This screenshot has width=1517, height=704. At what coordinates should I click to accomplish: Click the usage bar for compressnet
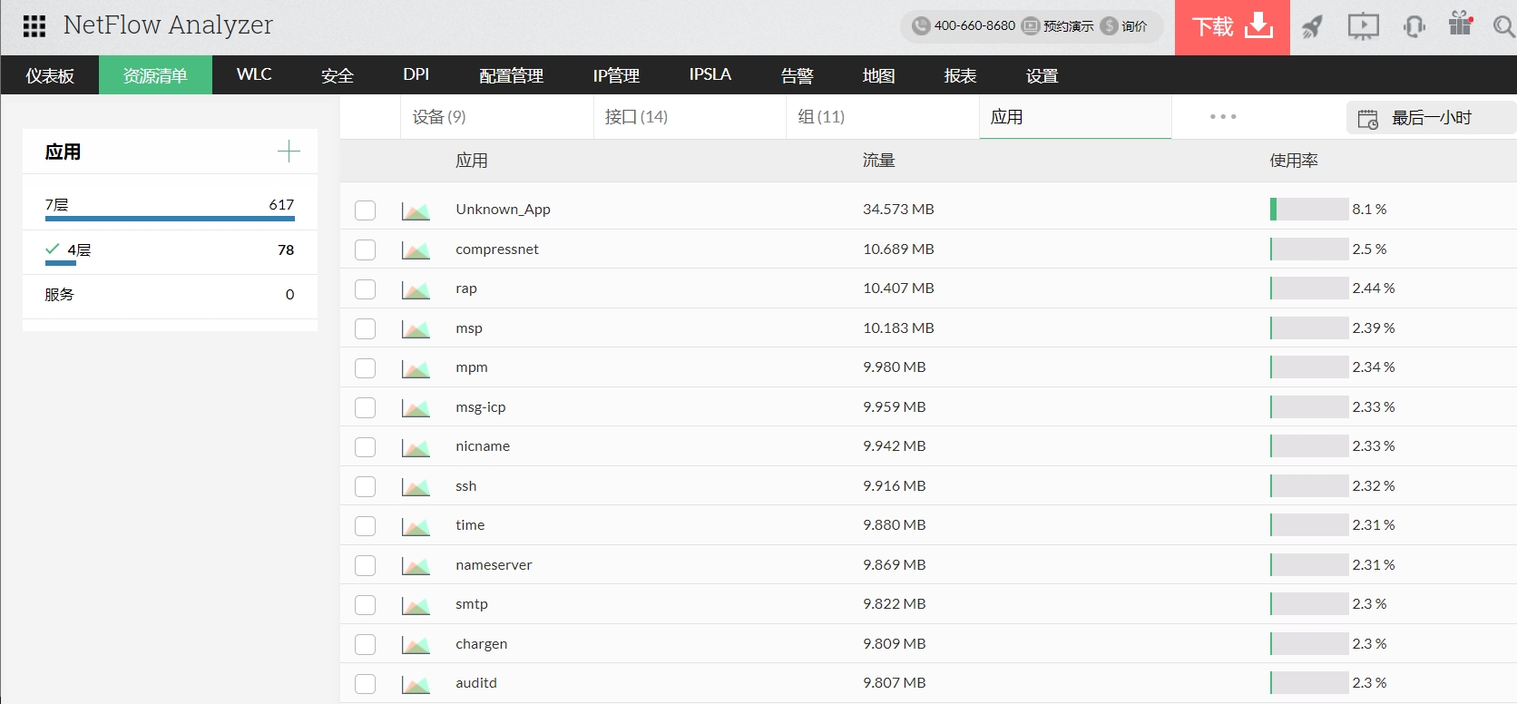coord(1309,249)
